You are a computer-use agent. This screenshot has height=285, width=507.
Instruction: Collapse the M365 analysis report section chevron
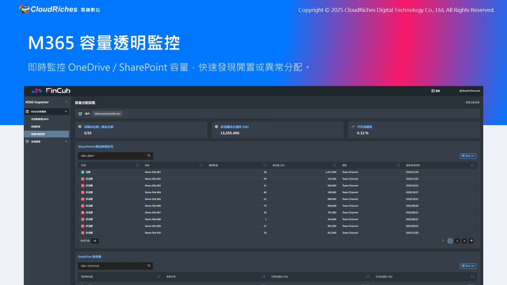coord(66,111)
